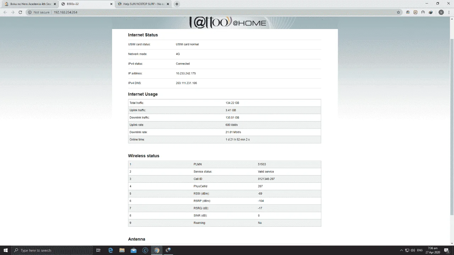Screen dimensions: 454x255
Task: Click the Wireless status heading
Action: (x=144, y=156)
